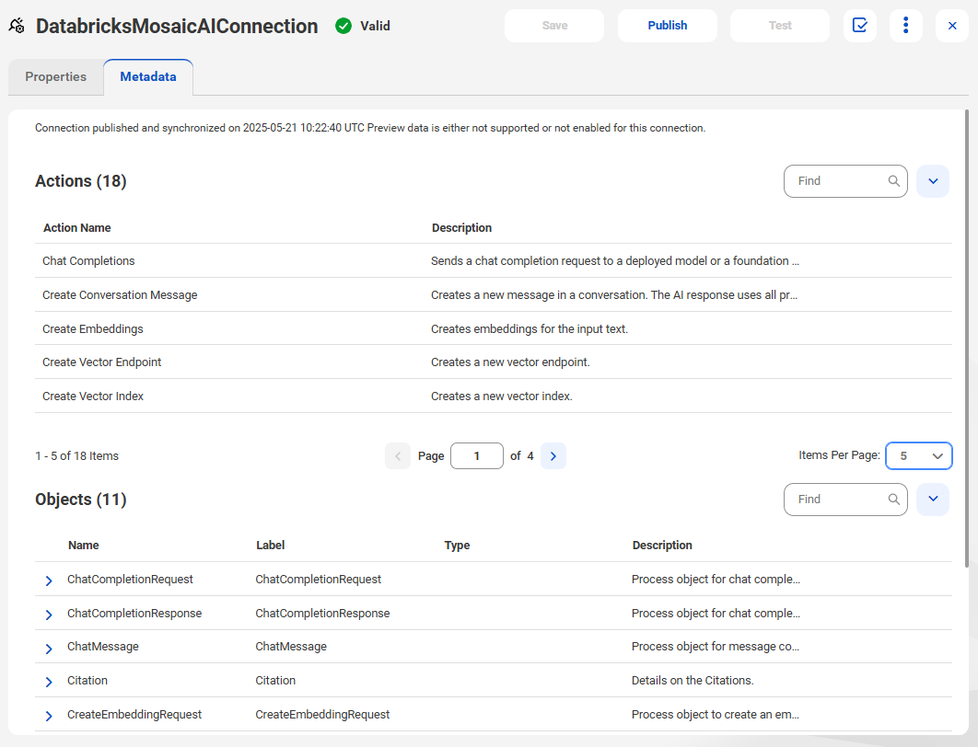Collapse the Actions section chevron
The height and width of the screenshot is (747, 978).
point(933,181)
